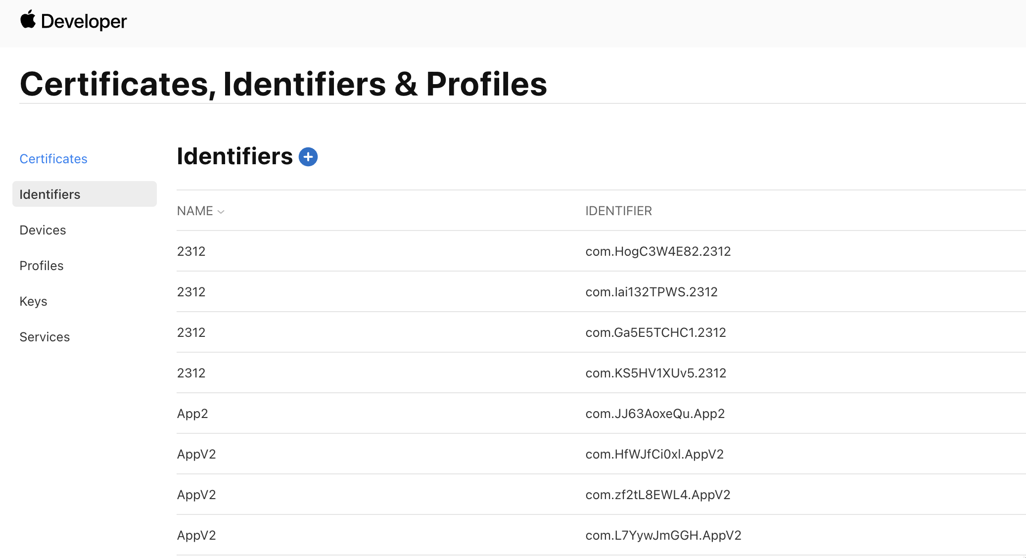Click the Developer header text link
Viewport: 1026px width, 558px height.
click(x=84, y=21)
